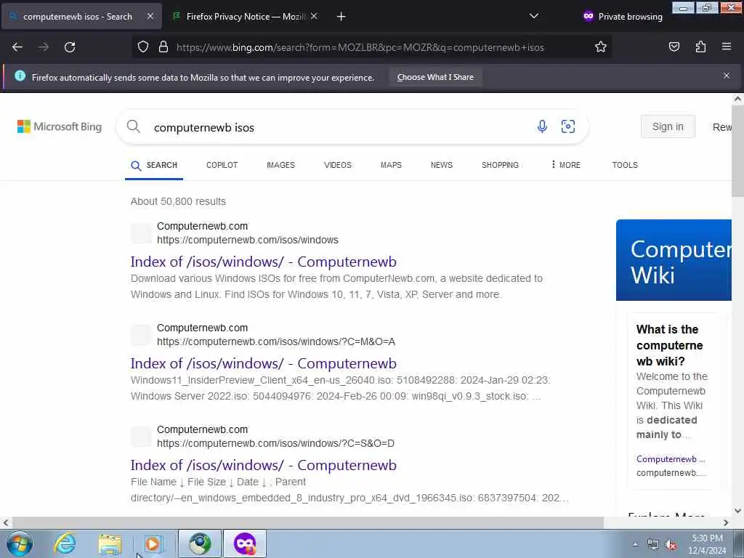Open the network tray icon
This screenshot has width=744, height=558.
653,545
